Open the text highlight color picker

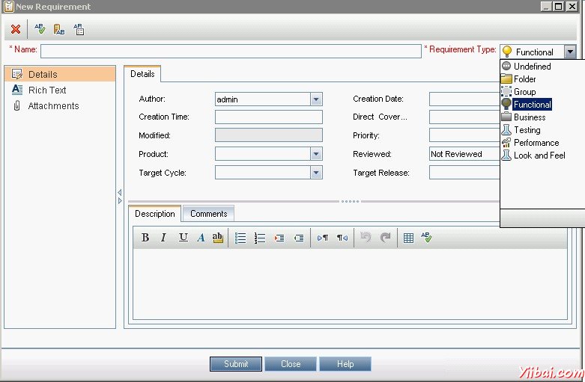point(218,238)
